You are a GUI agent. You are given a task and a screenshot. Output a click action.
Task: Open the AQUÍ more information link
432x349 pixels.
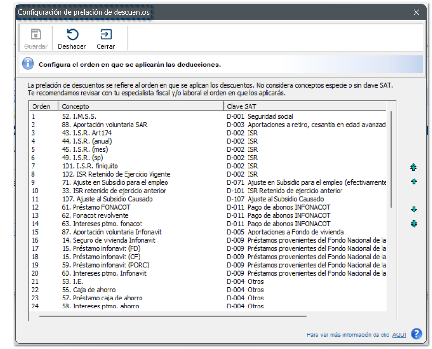[399, 335]
